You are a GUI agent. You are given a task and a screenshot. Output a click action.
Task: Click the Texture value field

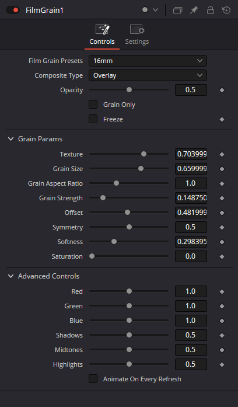tap(191, 154)
